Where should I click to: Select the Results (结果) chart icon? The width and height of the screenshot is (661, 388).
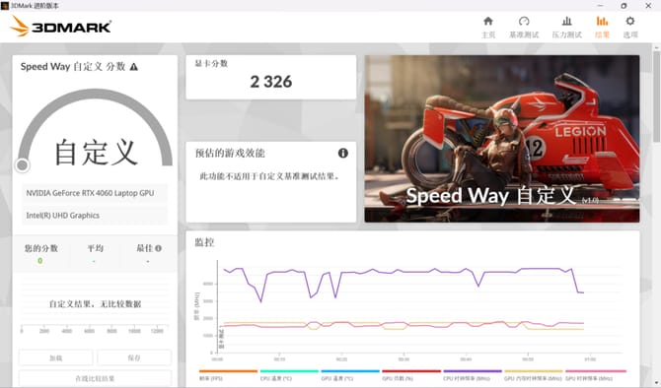coord(602,27)
